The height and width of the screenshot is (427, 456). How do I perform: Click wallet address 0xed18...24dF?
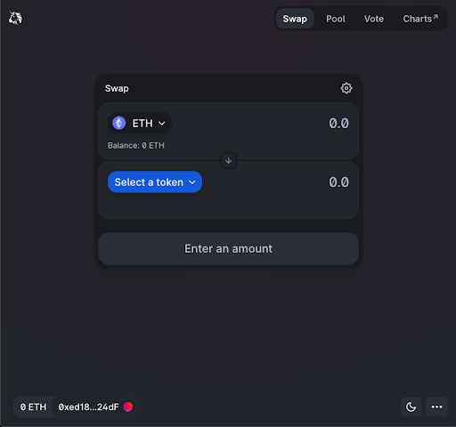88,407
